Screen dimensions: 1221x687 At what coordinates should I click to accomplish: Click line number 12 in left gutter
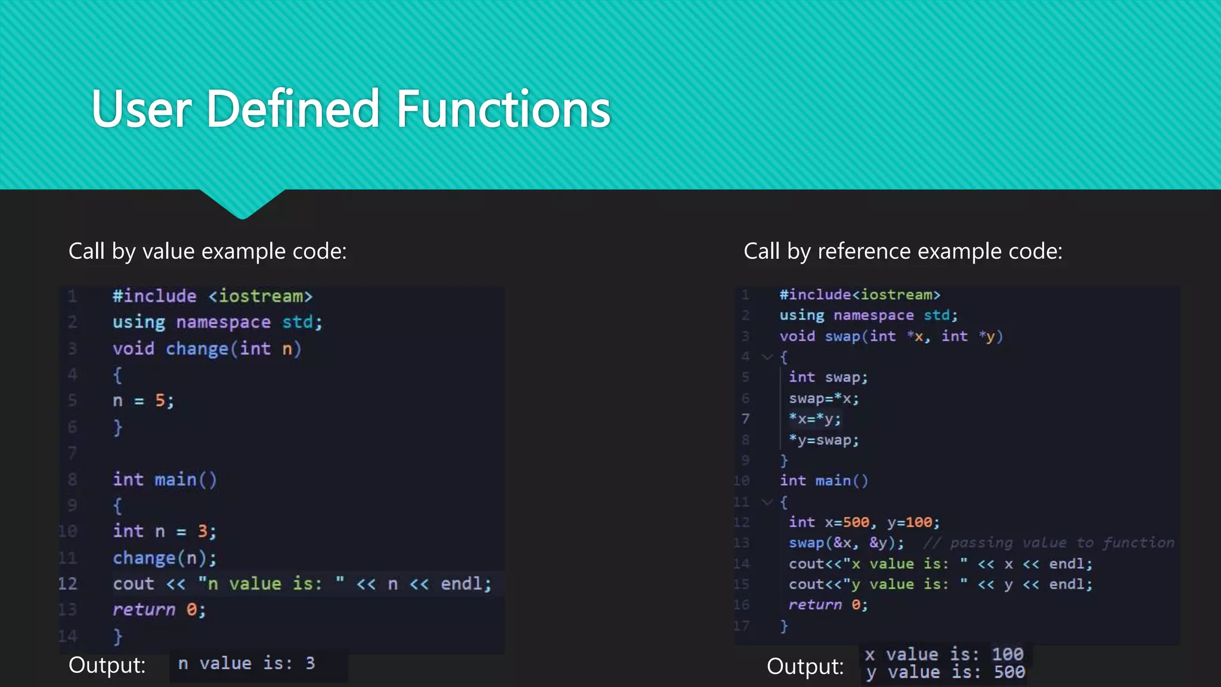(x=68, y=584)
